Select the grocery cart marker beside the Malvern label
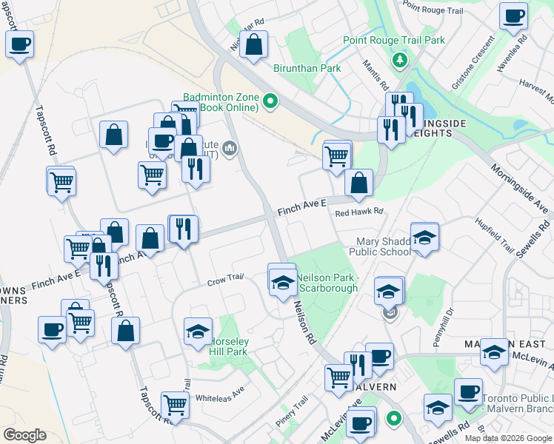This screenshot has height=444, width=554. 338,379
